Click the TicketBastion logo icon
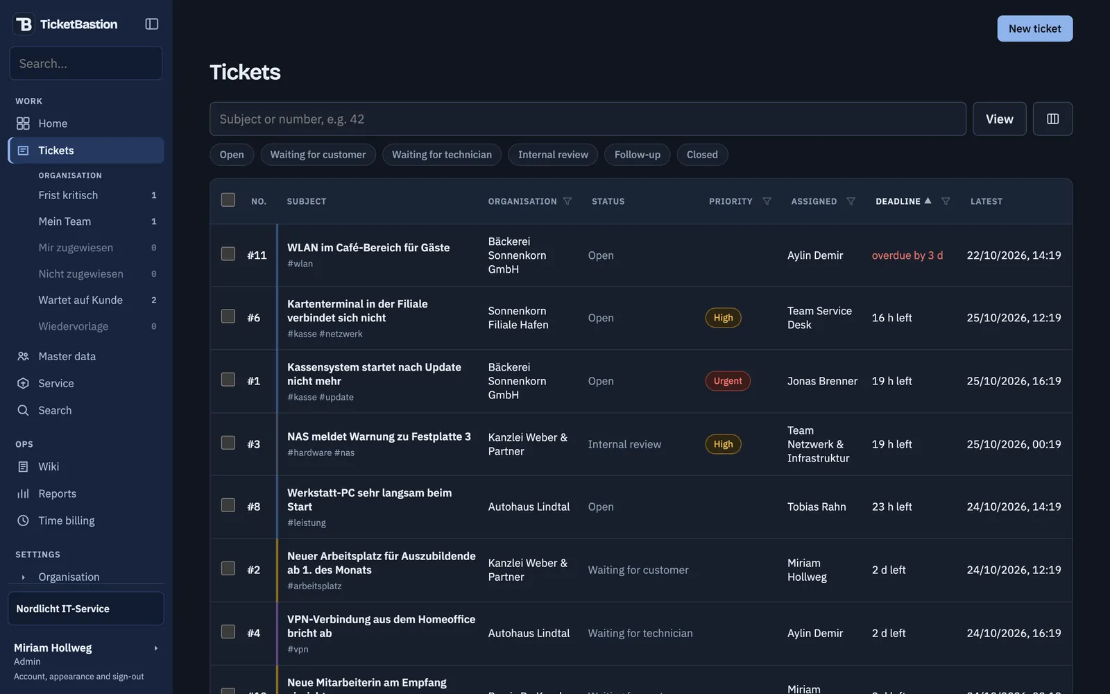The width and height of the screenshot is (1110, 694). (x=24, y=24)
